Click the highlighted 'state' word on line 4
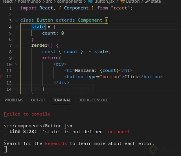 pos(38,27)
